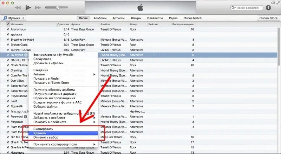Click the music note icon

tap(5, 18)
